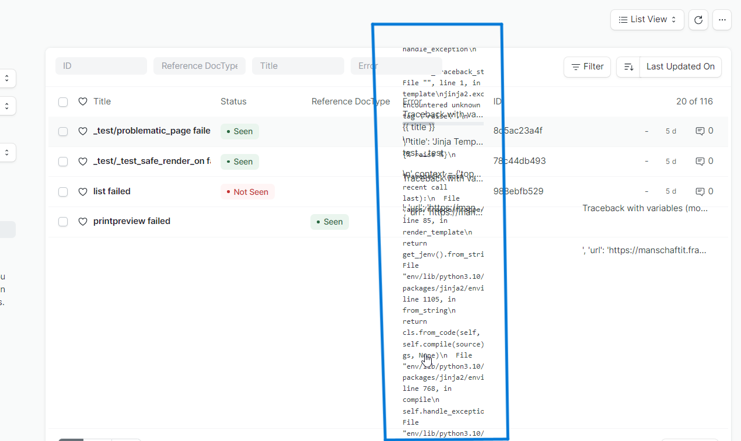The width and height of the screenshot is (741, 441).
Task: Check the checkbox on the printpreview failed row
Action: [62, 221]
